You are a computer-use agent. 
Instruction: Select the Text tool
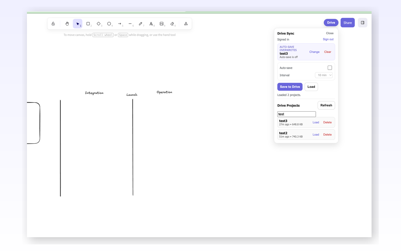click(151, 24)
